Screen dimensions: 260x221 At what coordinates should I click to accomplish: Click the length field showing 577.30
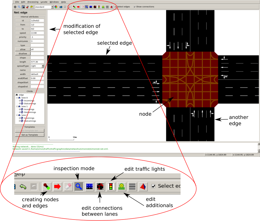37,62
